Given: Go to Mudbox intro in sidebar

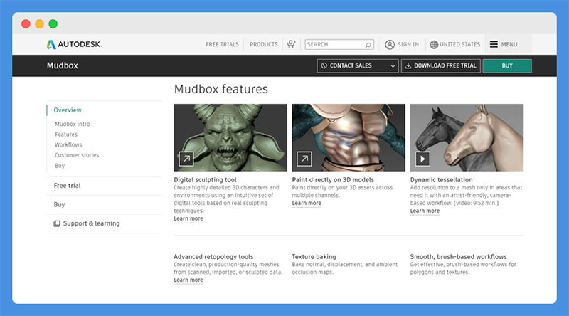Looking at the screenshot, I should pyautogui.click(x=73, y=124).
